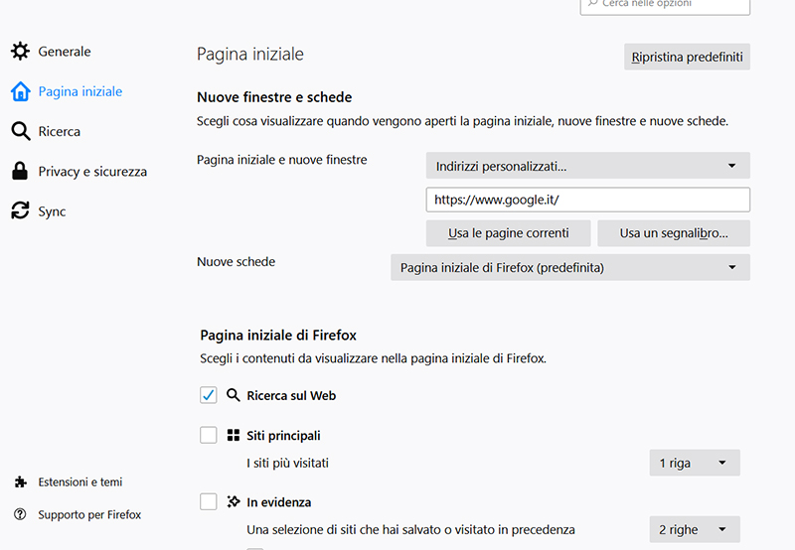Click the Generale gear icon
The width and height of the screenshot is (795, 550).
pyautogui.click(x=20, y=52)
